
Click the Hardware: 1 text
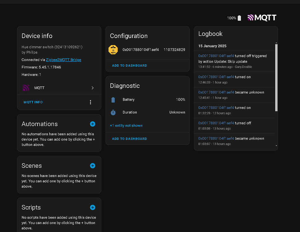[x=31, y=75]
